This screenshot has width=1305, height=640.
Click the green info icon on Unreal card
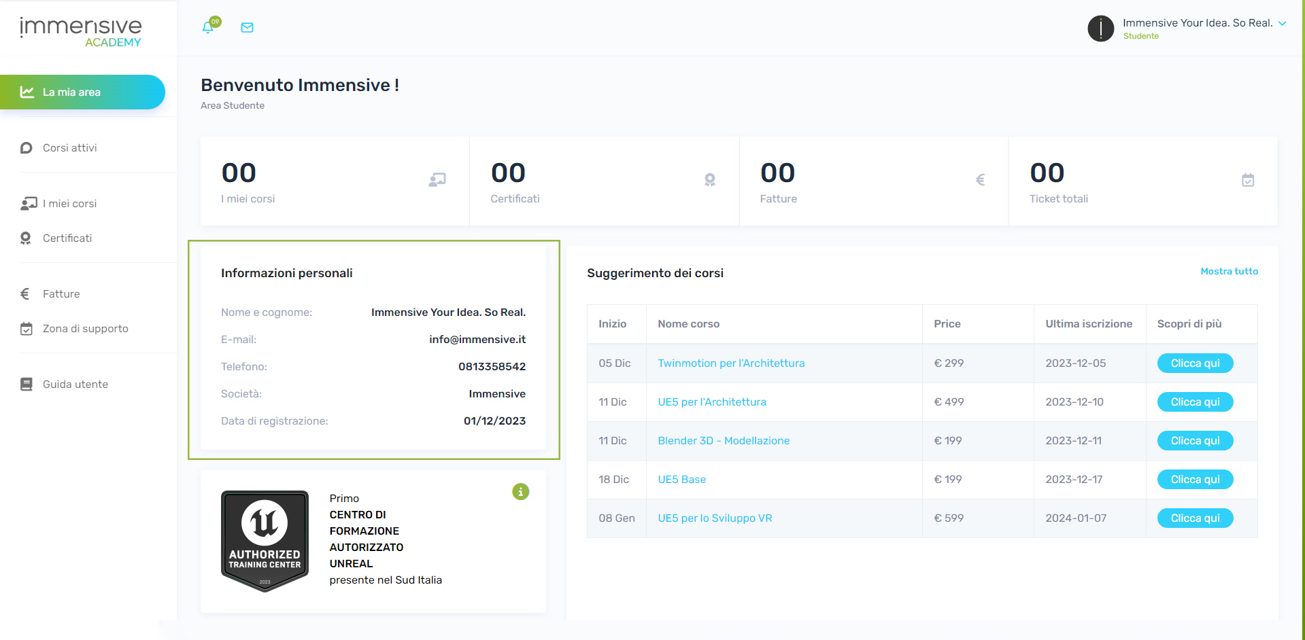[x=520, y=491]
